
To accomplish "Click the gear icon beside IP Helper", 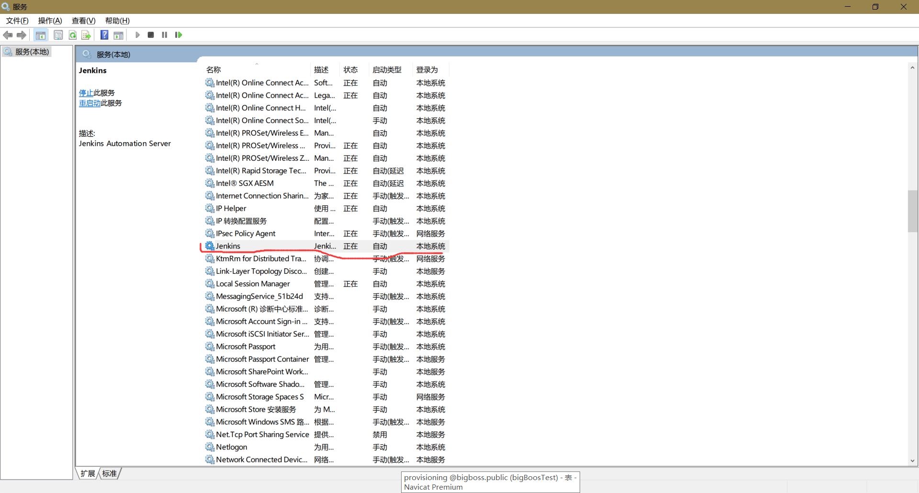I will pos(210,209).
